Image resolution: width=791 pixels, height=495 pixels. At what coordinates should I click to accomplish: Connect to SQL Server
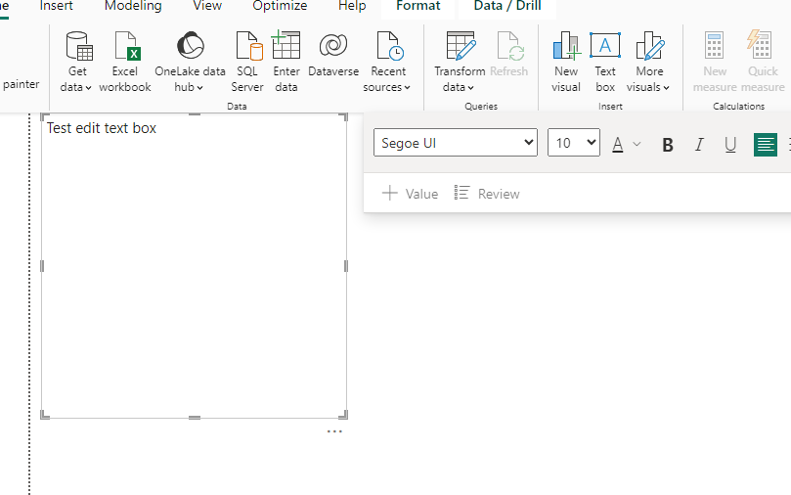click(247, 63)
